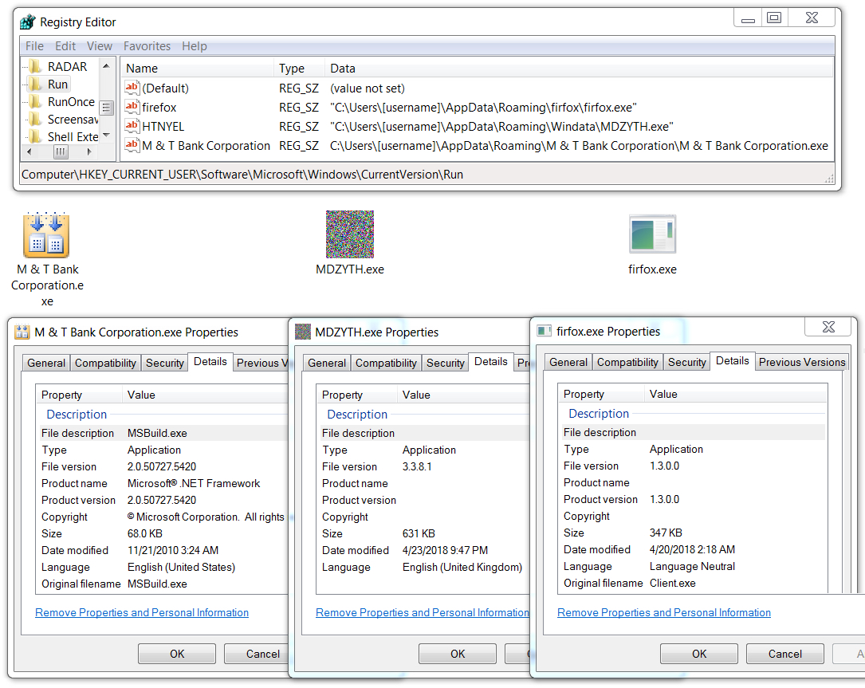865x688 pixels.
Task: Open Compatibility tab in MDZYTH.exe Properties
Action: pos(386,363)
